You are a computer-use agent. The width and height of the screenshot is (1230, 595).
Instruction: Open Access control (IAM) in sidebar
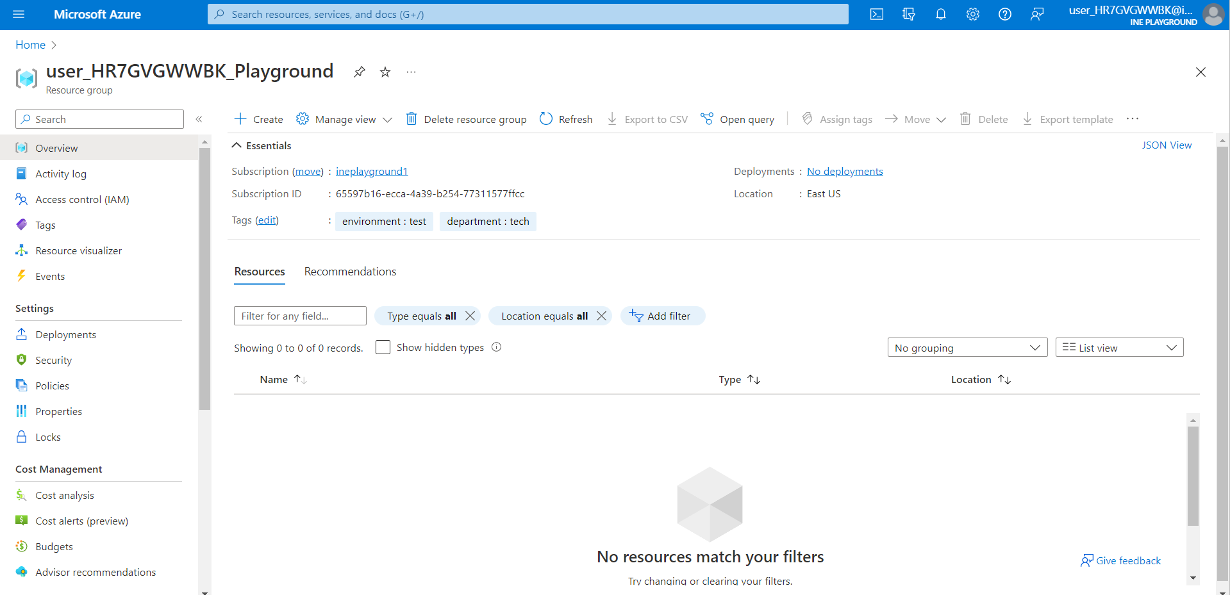click(x=82, y=199)
